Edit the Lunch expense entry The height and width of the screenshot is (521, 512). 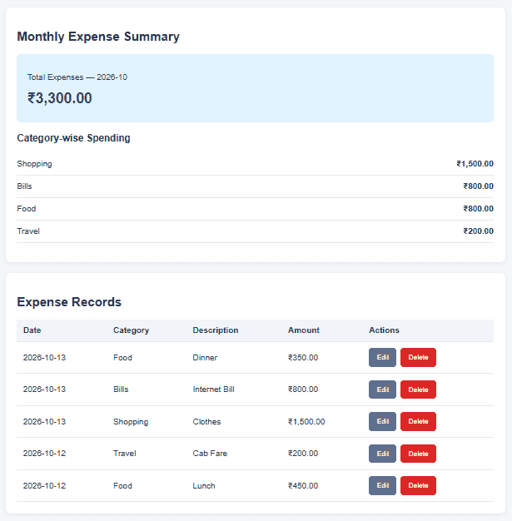pyautogui.click(x=382, y=485)
